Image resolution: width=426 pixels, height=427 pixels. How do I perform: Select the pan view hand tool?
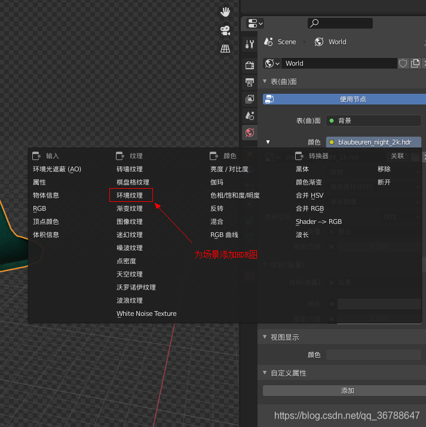coord(225,12)
